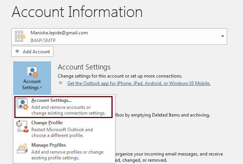Click the Account Settings section heading
The width and height of the screenshot is (243, 164).
[84, 67]
